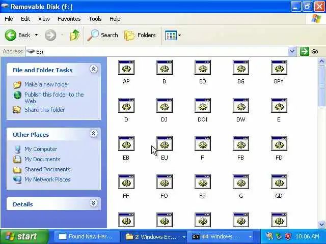The width and height of the screenshot is (326, 244).
Task: Open the File menu
Action: (x=9, y=19)
